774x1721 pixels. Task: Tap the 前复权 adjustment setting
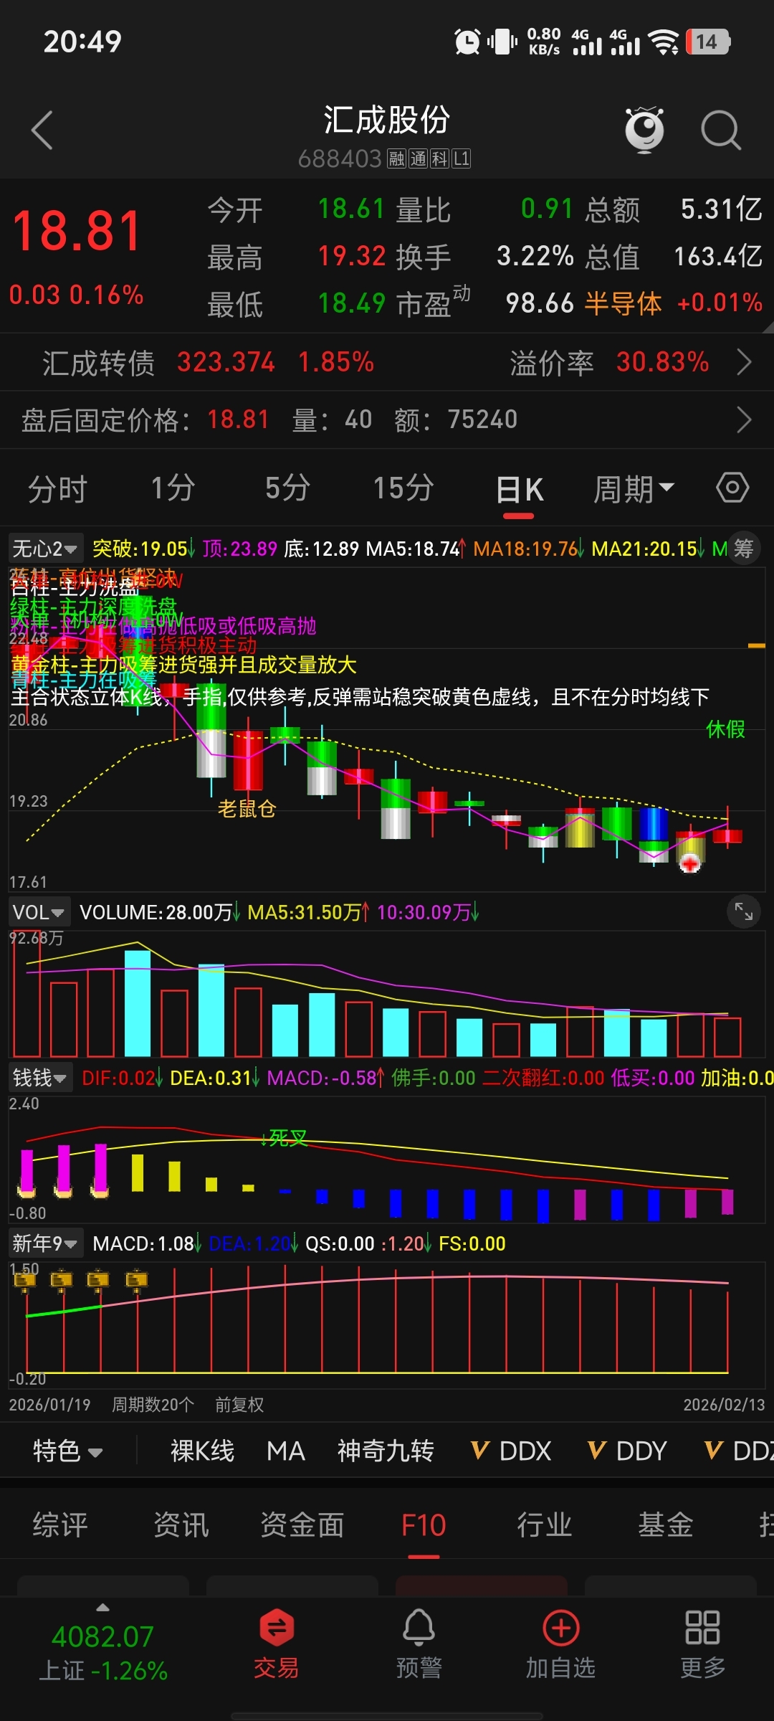(x=239, y=1404)
